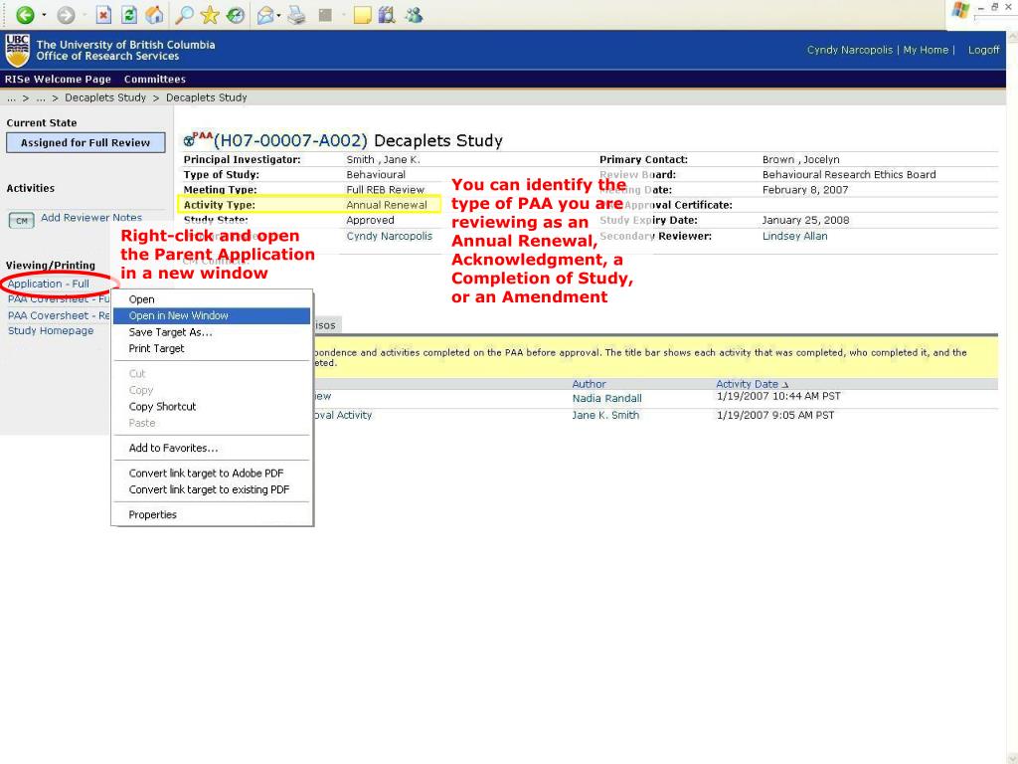Click 'Smith , Jane K.' investigator name
Image resolution: width=1018 pixels, height=764 pixels.
click(x=383, y=160)
